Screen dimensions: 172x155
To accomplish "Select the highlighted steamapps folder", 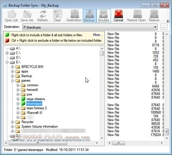I will pyautogui.click(x=34, y=104).
